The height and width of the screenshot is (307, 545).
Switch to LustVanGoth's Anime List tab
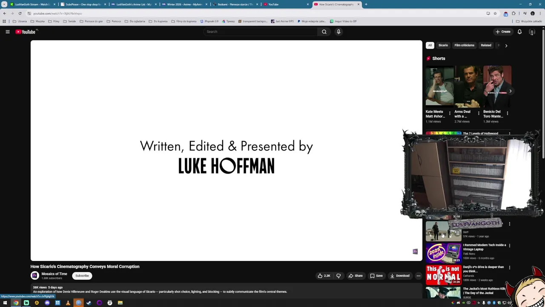pos(134,4)
